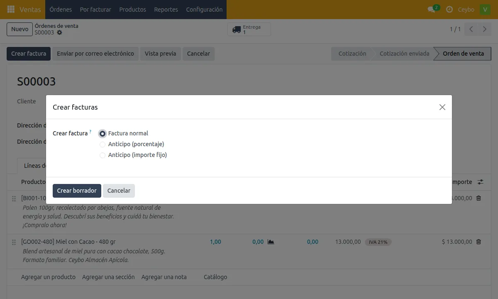
Task: Open the apps grid menu icon
Action: tap(11, 9)
